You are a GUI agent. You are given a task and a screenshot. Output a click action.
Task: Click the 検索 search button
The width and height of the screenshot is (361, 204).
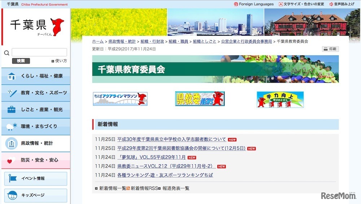pos(21,61)
